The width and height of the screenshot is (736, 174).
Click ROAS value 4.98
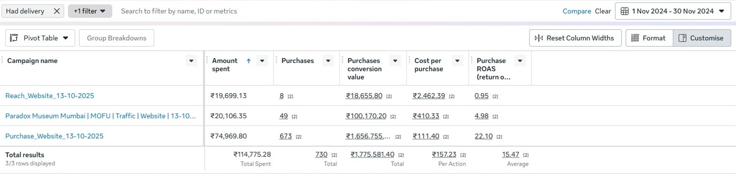481,116
